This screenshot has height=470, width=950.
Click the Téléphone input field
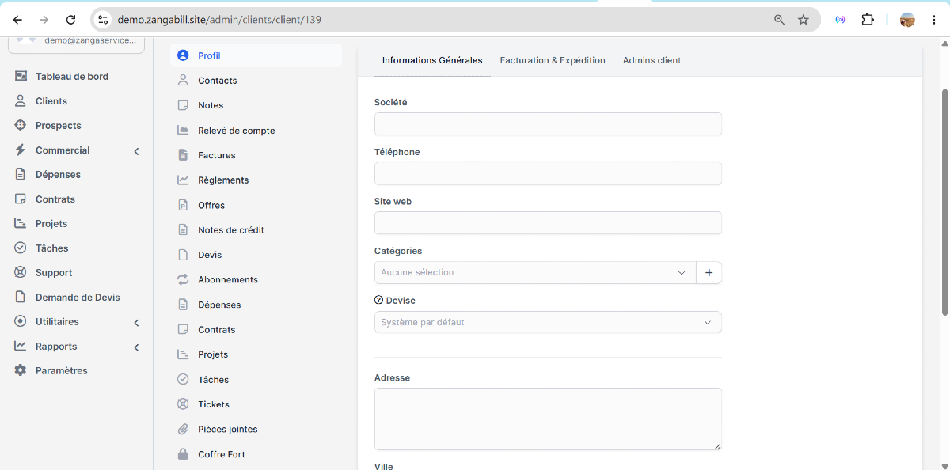[x=548, y=173]
